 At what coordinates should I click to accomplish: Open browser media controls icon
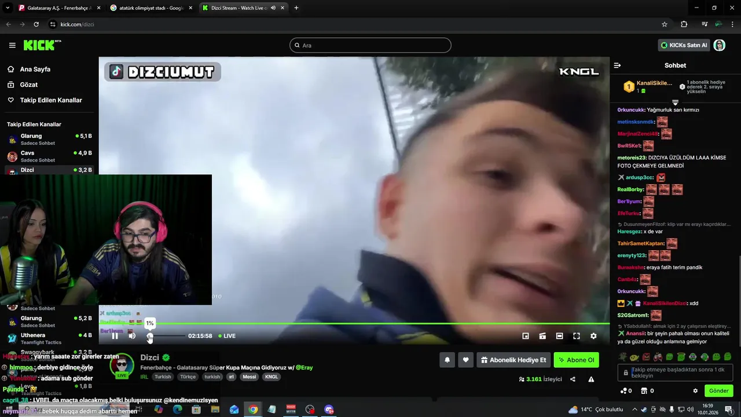tap(705, 24)
